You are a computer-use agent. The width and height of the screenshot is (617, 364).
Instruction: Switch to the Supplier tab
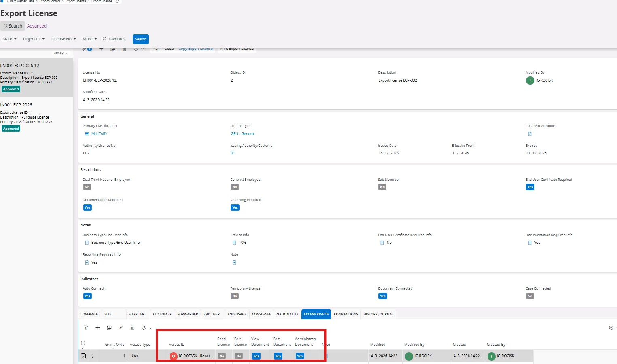pyautogui.click(x=136, y=314)
